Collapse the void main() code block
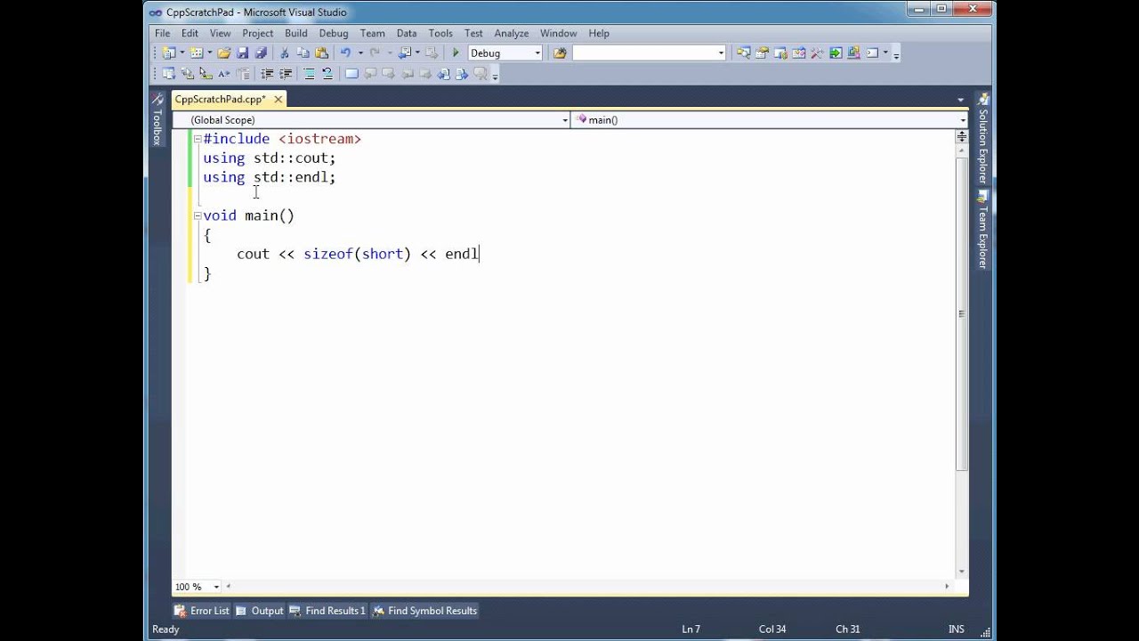Image resolution: width=1139 pixels, height=641 pixels. click(197, 215)
